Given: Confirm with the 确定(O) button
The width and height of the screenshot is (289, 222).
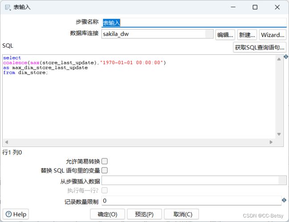Looking at the screenshot, I should 108,214.
